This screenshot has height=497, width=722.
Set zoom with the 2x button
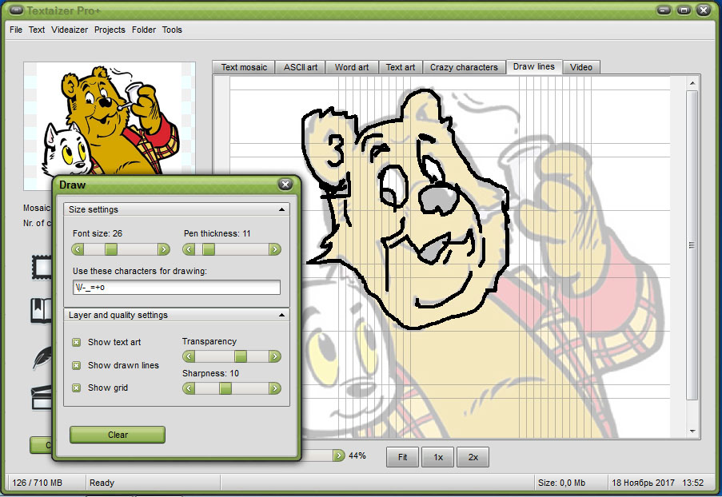tap(473, 457)
